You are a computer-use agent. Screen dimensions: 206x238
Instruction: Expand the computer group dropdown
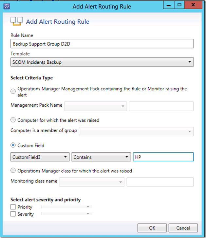click(x=136, y=131)
